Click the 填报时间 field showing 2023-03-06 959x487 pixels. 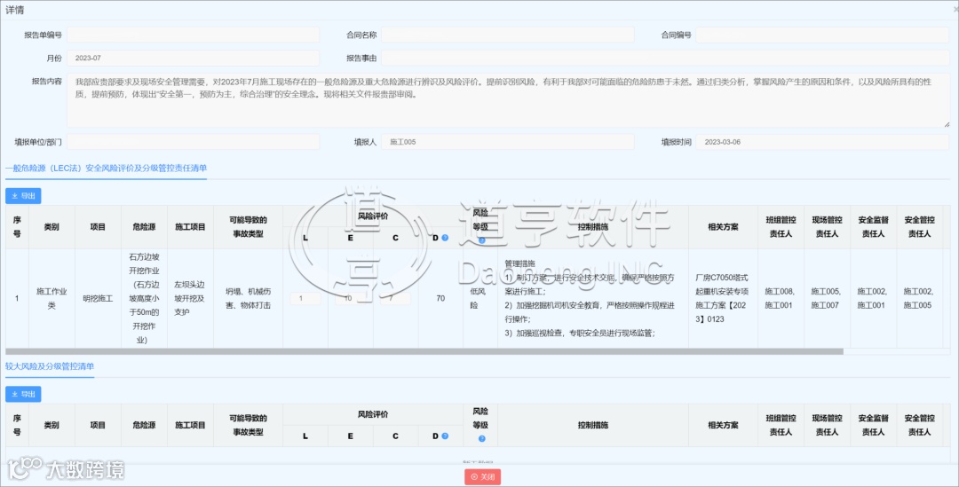(x=822, y=142)
